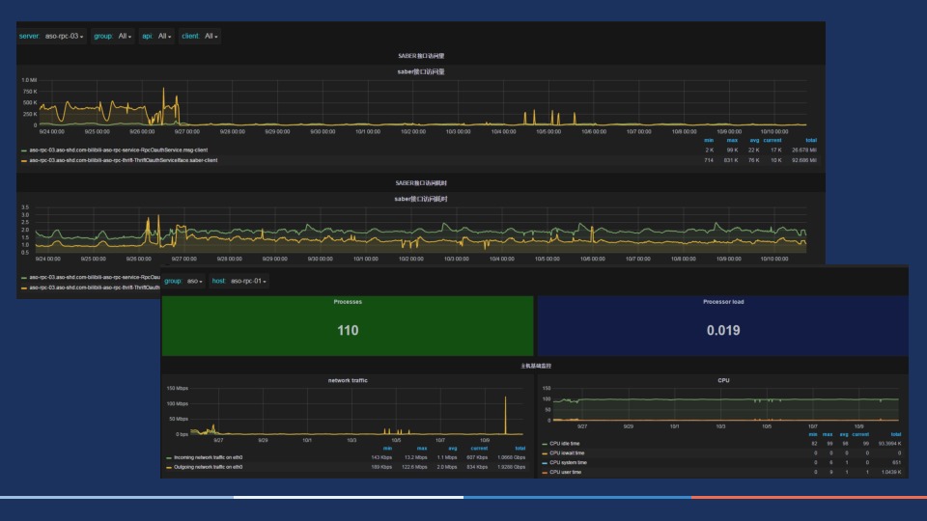Click the Processes stat panel showing 110
927x521 pixels.
(x=348, y=326)
